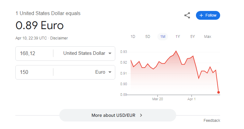Click the Follow button
Screen dimensions: 244x129
(208, 15)
